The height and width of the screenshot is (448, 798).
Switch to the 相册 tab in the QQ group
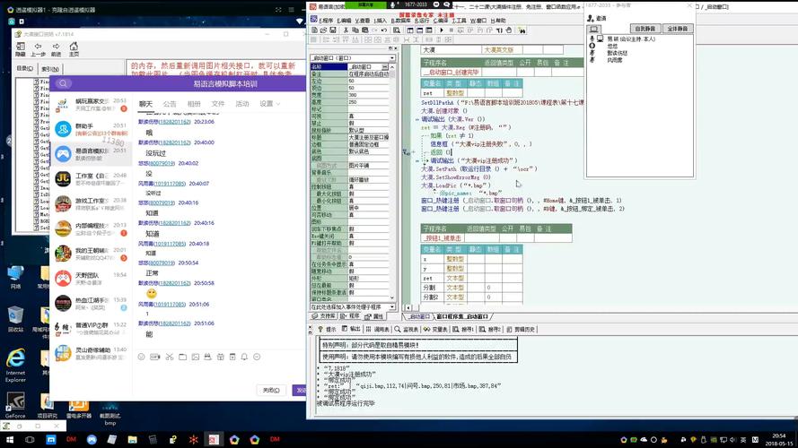coord(194,104)
